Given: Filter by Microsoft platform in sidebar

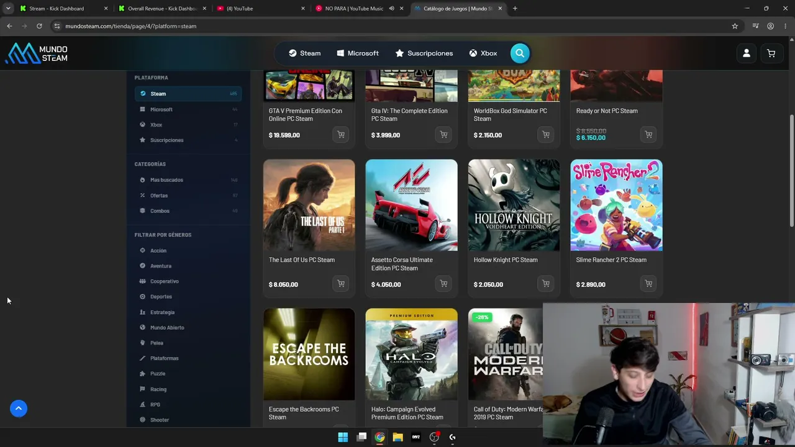Looking at the screenshot, I should (188, 109).
